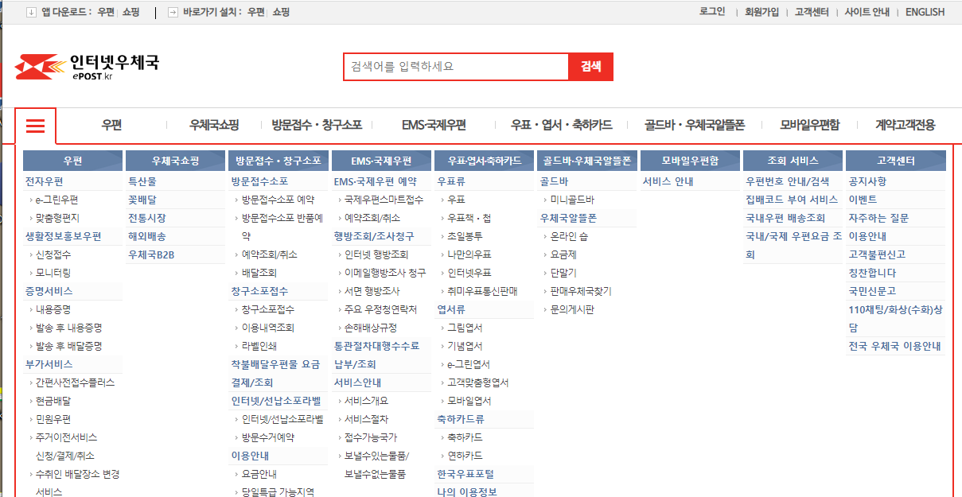Open 고객불편신고 link
This screenshot has width=962, height=497.
pos(877,254)
